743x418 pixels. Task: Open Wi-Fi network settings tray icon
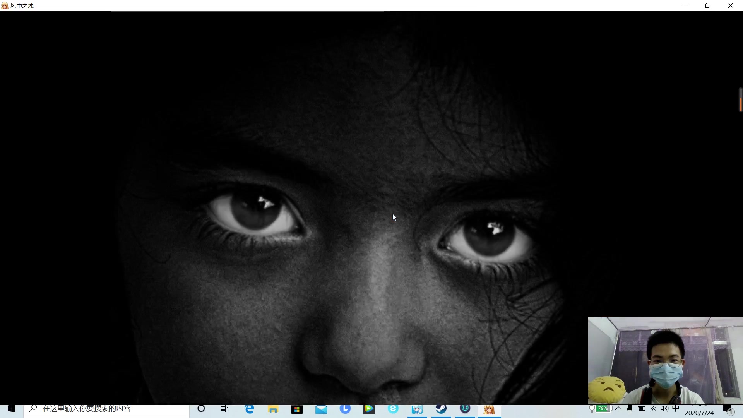pyautogui.click(x=654, y=409)
